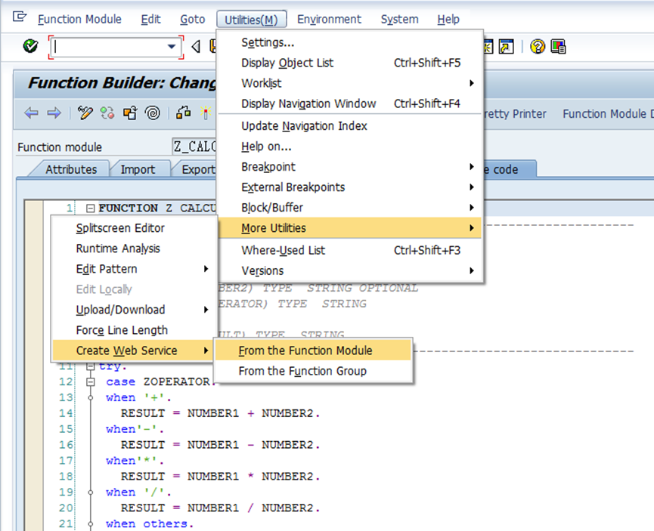The width and height of the screenshot is (654, 531).
Task: Click the Help question mark icon
Action: tap(538, 46)
